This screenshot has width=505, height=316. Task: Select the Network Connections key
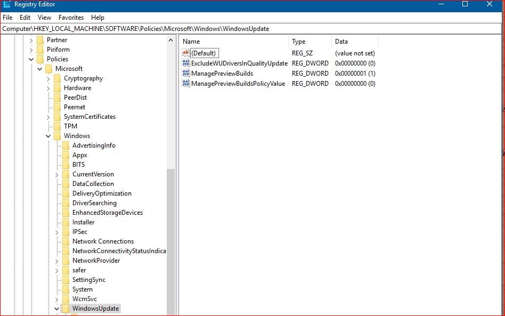103,241
